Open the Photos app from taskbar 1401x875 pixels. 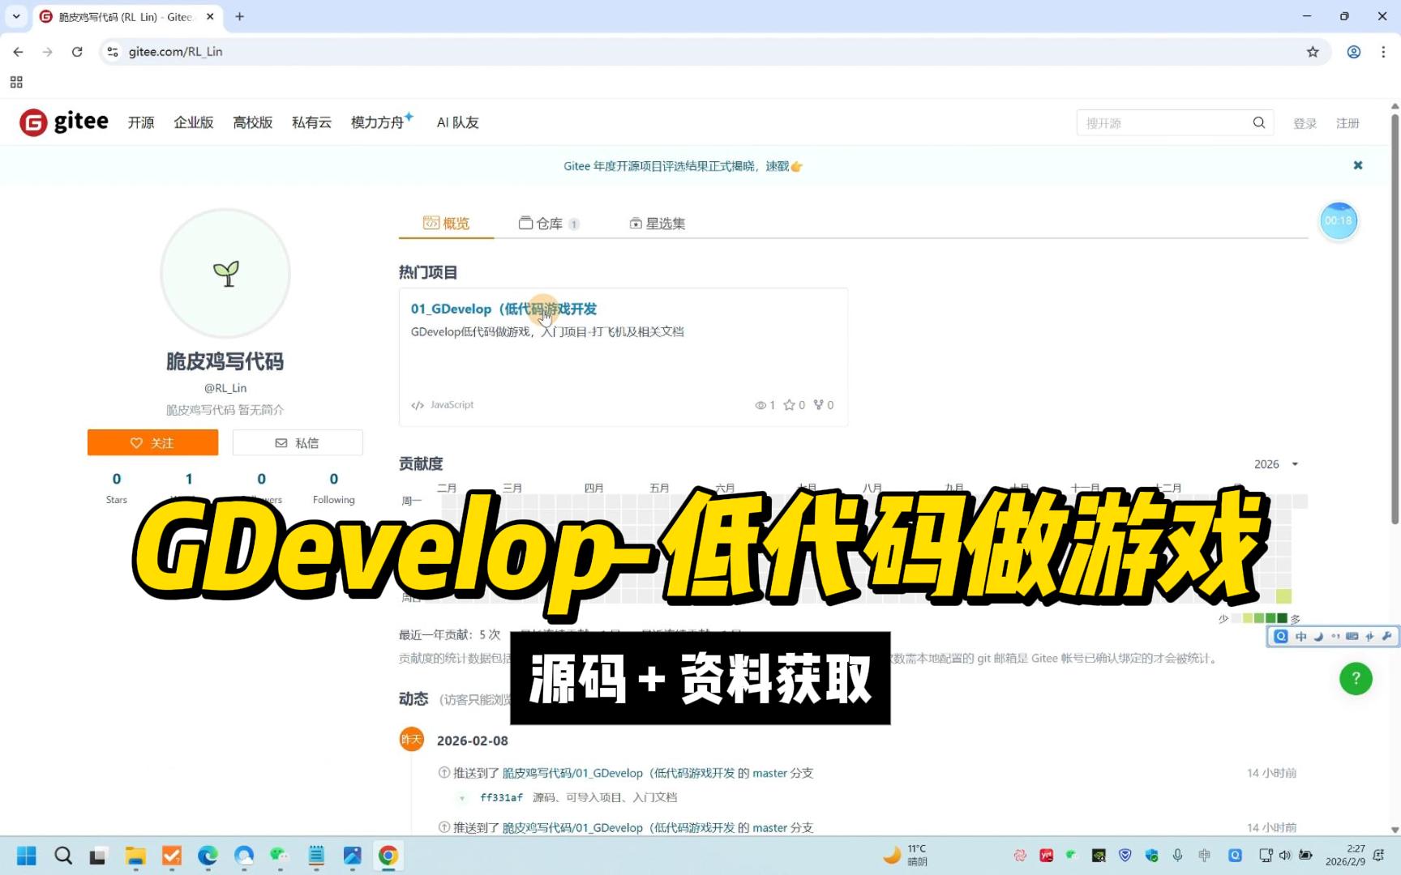coord(353,856)
